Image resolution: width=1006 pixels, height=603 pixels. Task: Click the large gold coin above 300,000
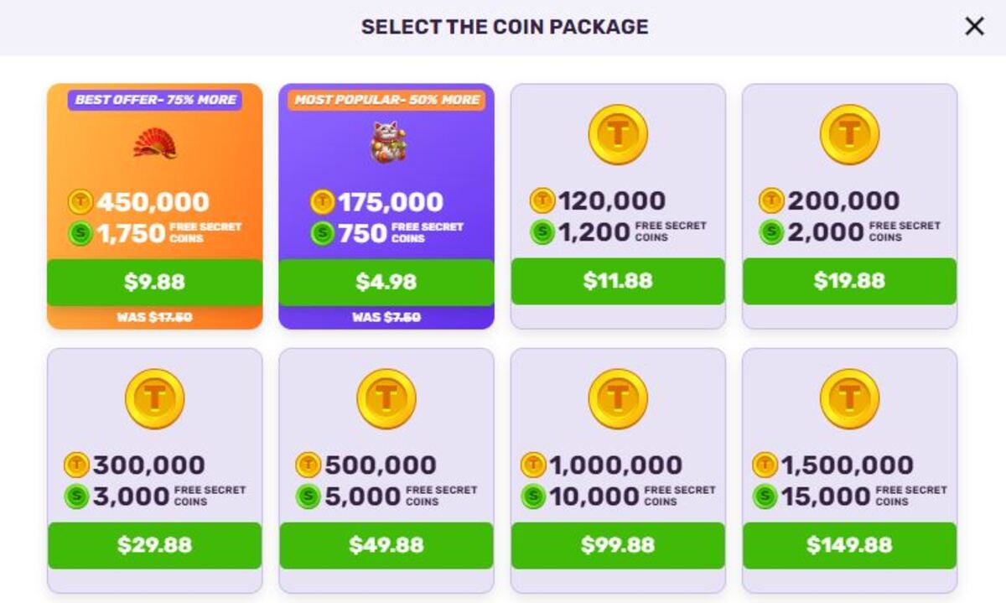[x=154, y=398]
